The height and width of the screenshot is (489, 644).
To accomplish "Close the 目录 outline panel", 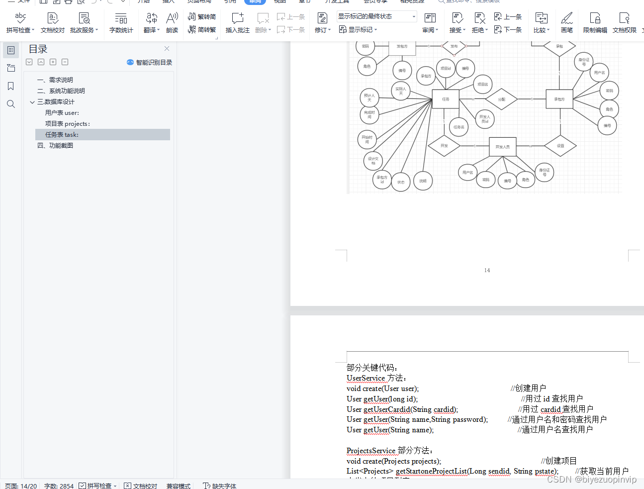I will coord(167,49).
